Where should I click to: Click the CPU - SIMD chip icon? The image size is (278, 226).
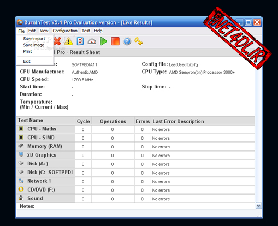21,138
